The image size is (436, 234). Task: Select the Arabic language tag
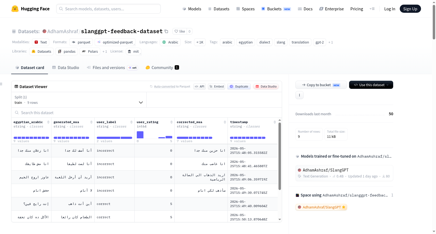coord(170,42)
